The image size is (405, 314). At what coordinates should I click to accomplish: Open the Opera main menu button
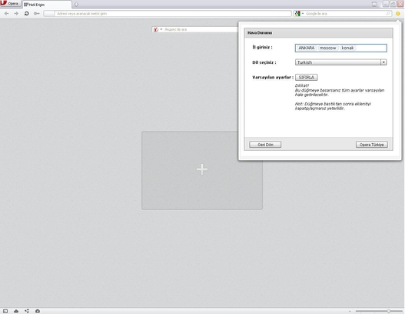point(10,4)
